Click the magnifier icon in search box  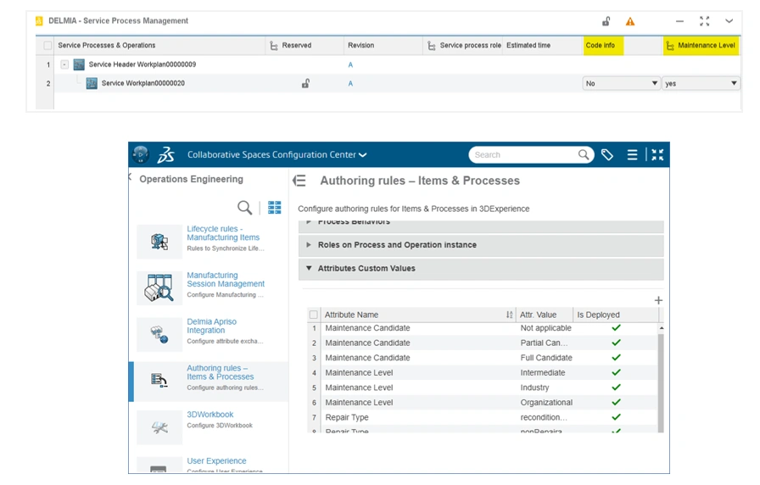[x=584, y=154]
